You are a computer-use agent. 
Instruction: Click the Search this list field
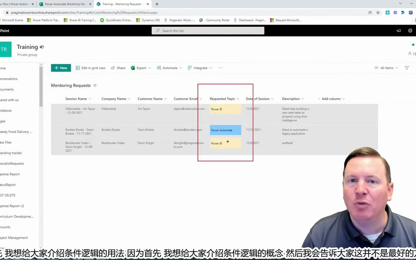point(208,31)
